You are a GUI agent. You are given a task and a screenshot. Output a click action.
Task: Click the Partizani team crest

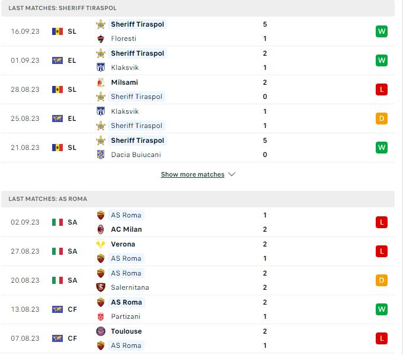pos(101,316)
